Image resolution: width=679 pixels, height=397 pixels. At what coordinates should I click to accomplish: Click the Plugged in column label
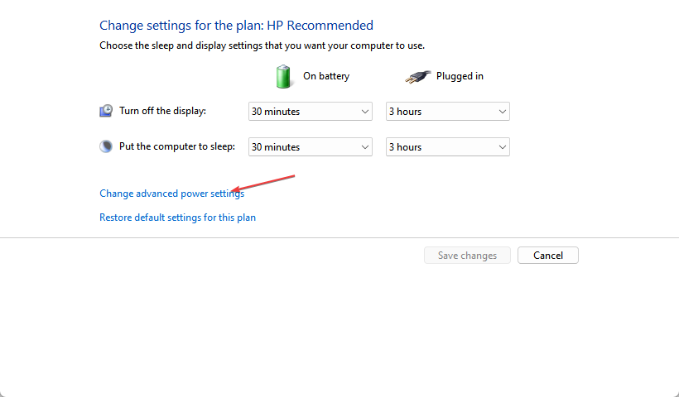(460, 76)
